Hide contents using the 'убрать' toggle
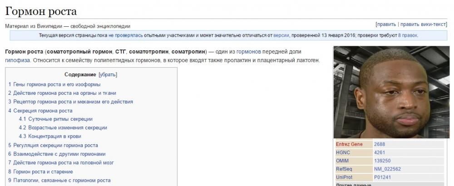Image resolution: width=454 pixels, height=186 pixels. click(108, 74)
